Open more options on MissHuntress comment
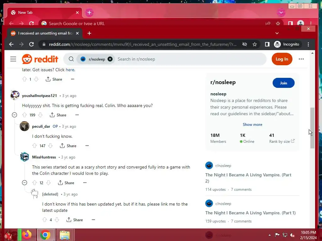 coord(85,182)
